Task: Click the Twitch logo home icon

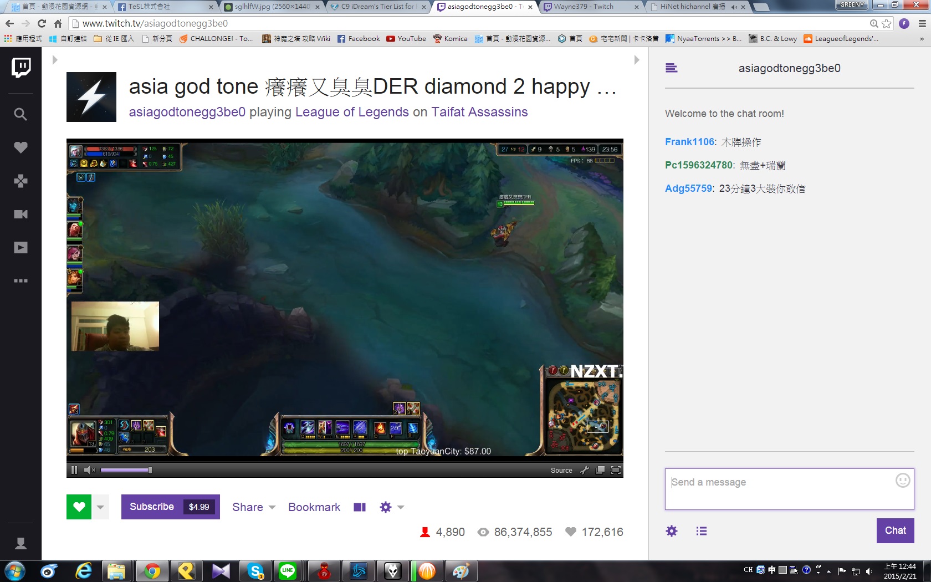Action: [21, 68]
